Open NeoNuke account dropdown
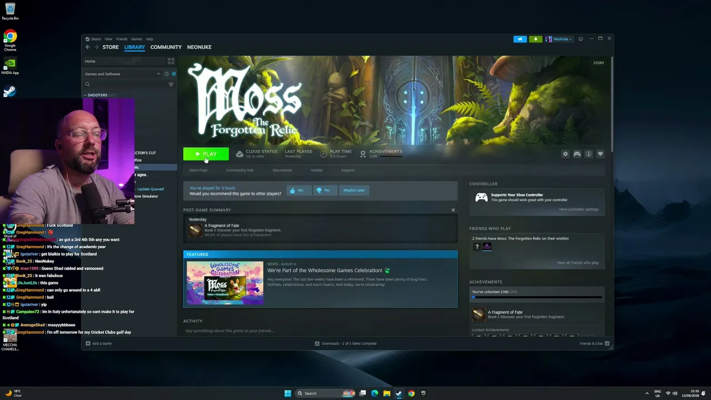711x400 pixels. coord(559,39)
